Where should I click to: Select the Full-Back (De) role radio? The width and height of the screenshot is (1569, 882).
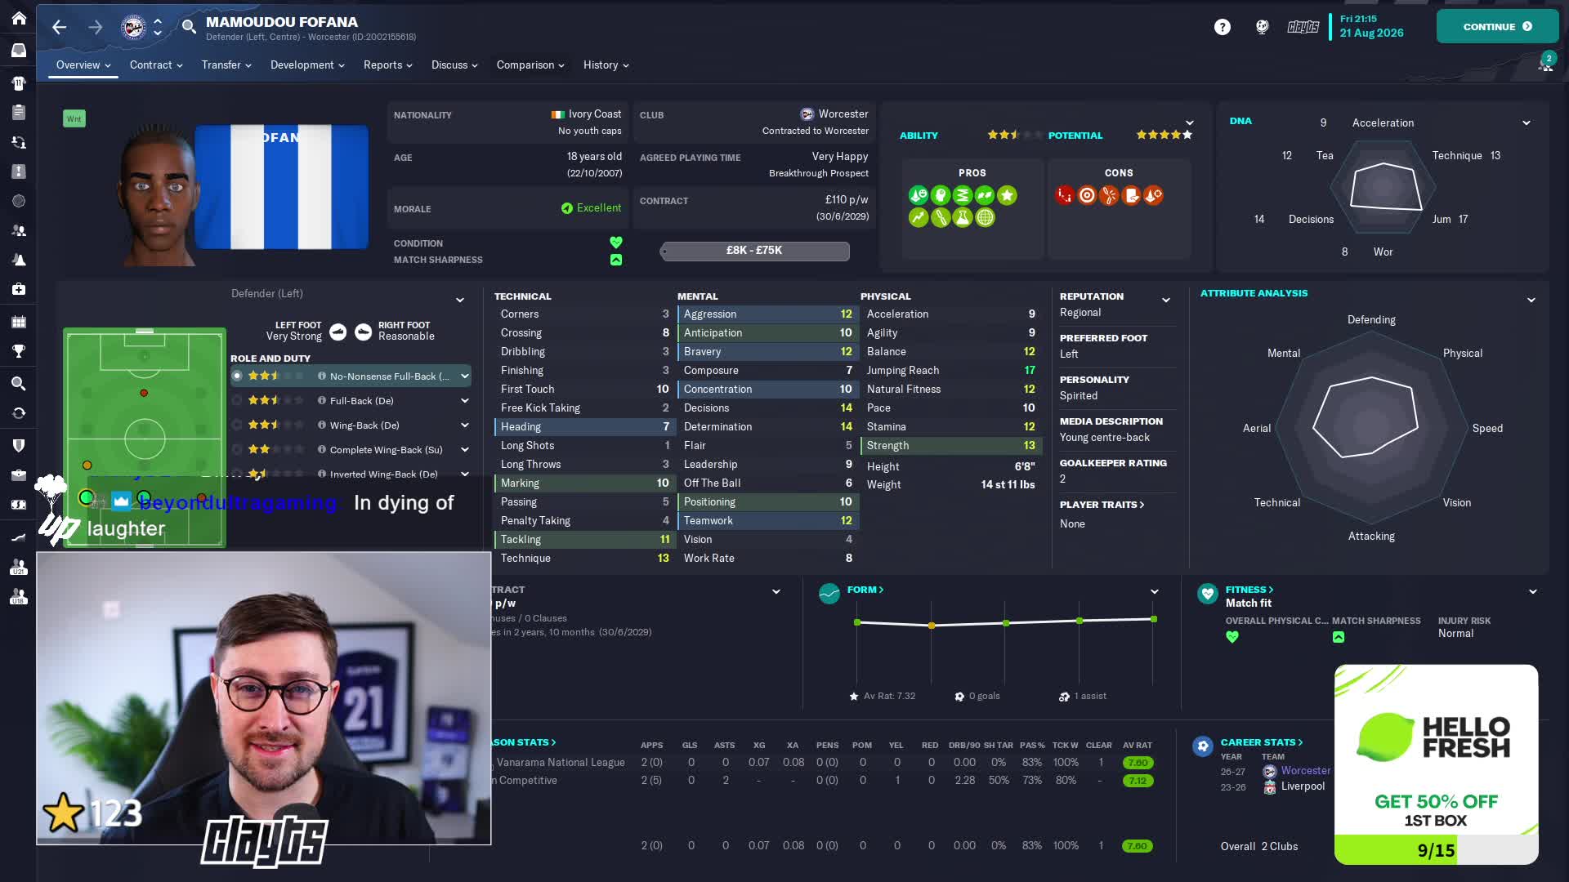pyautogui.click(x=237, y=400)
